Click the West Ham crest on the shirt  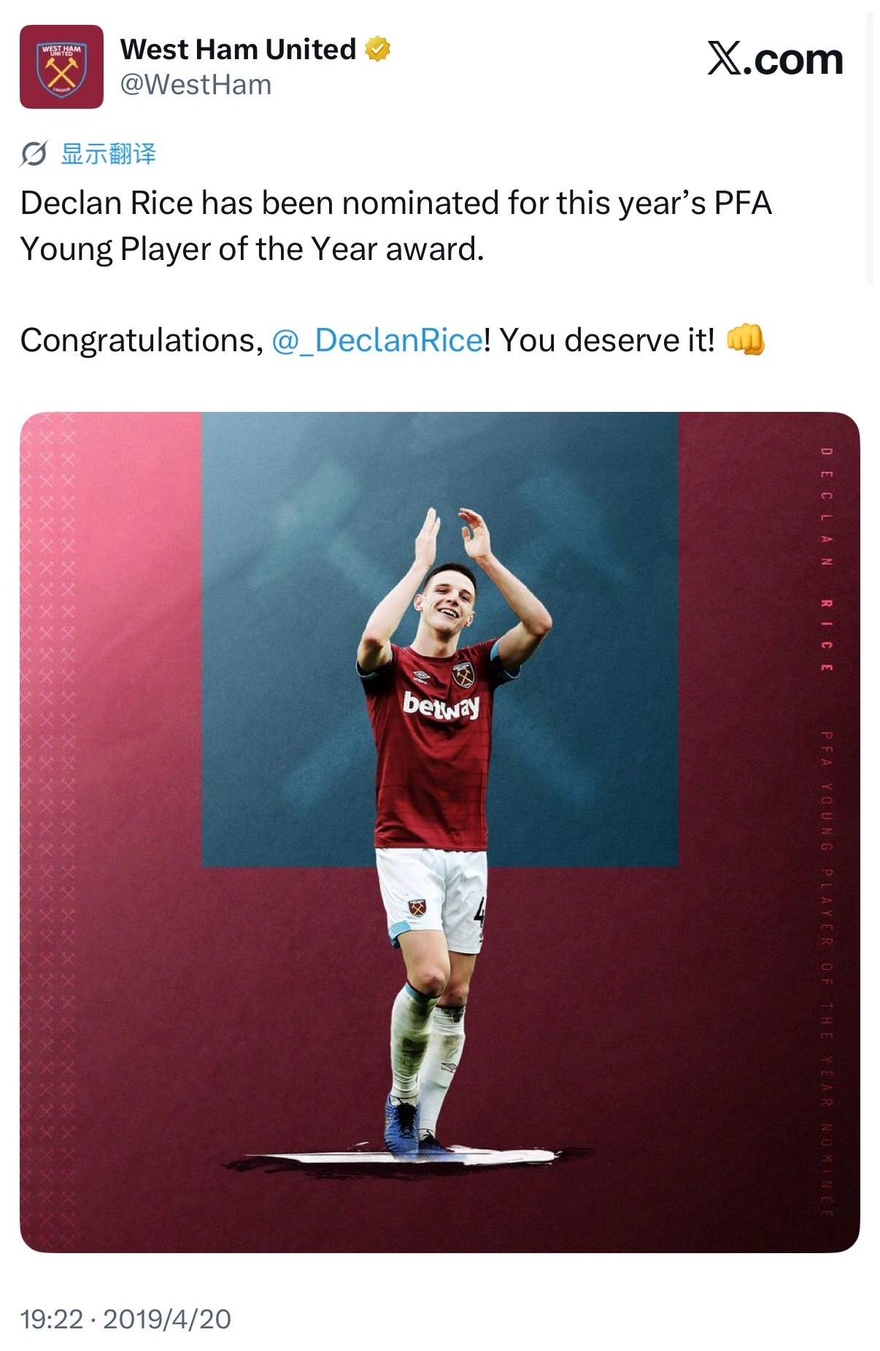point(463,675)
